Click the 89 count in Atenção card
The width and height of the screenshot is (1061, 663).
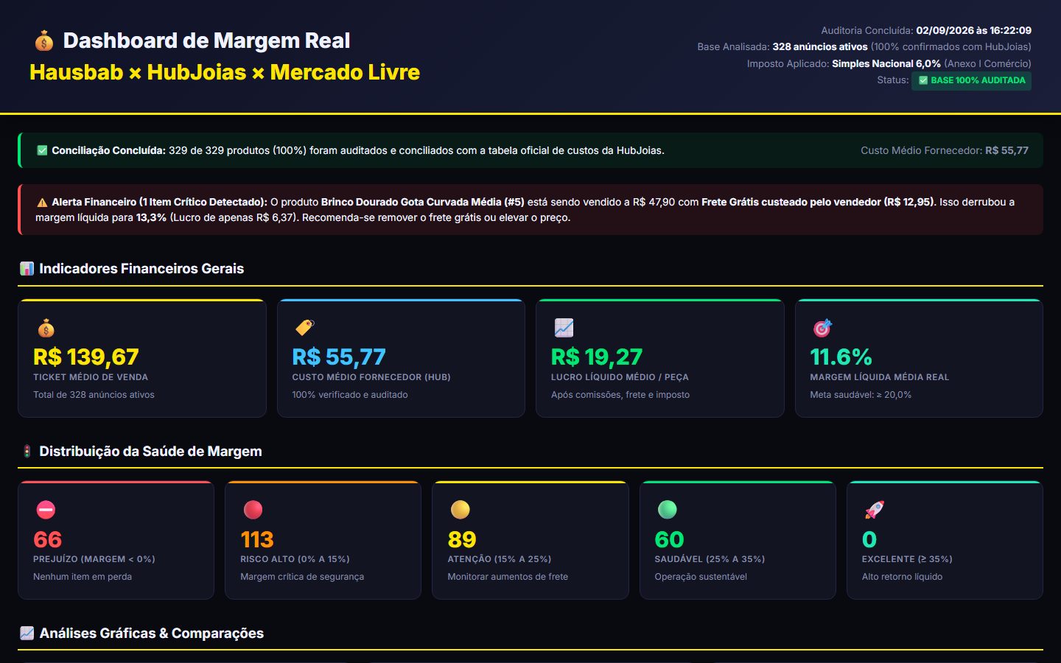click(462, 540)
